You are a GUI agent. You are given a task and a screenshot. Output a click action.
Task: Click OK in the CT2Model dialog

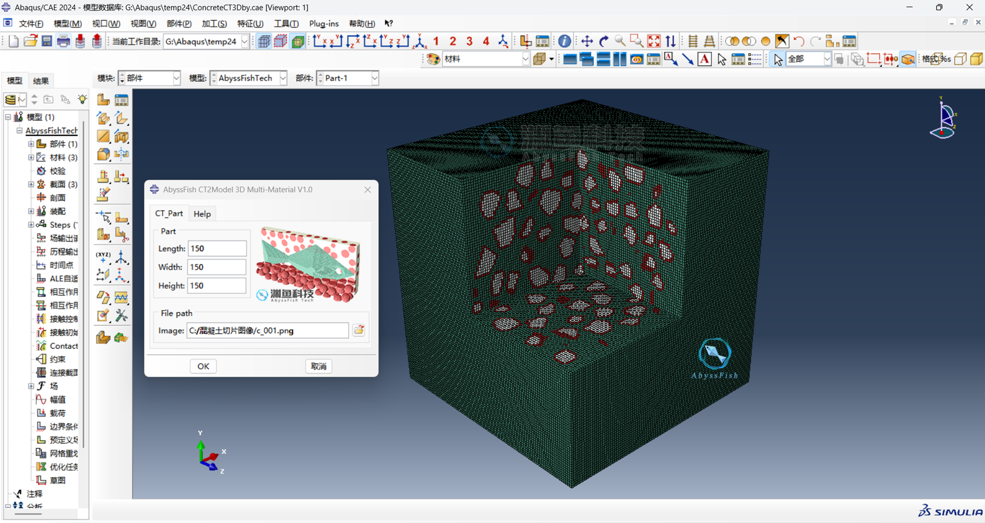coord(203,366)
